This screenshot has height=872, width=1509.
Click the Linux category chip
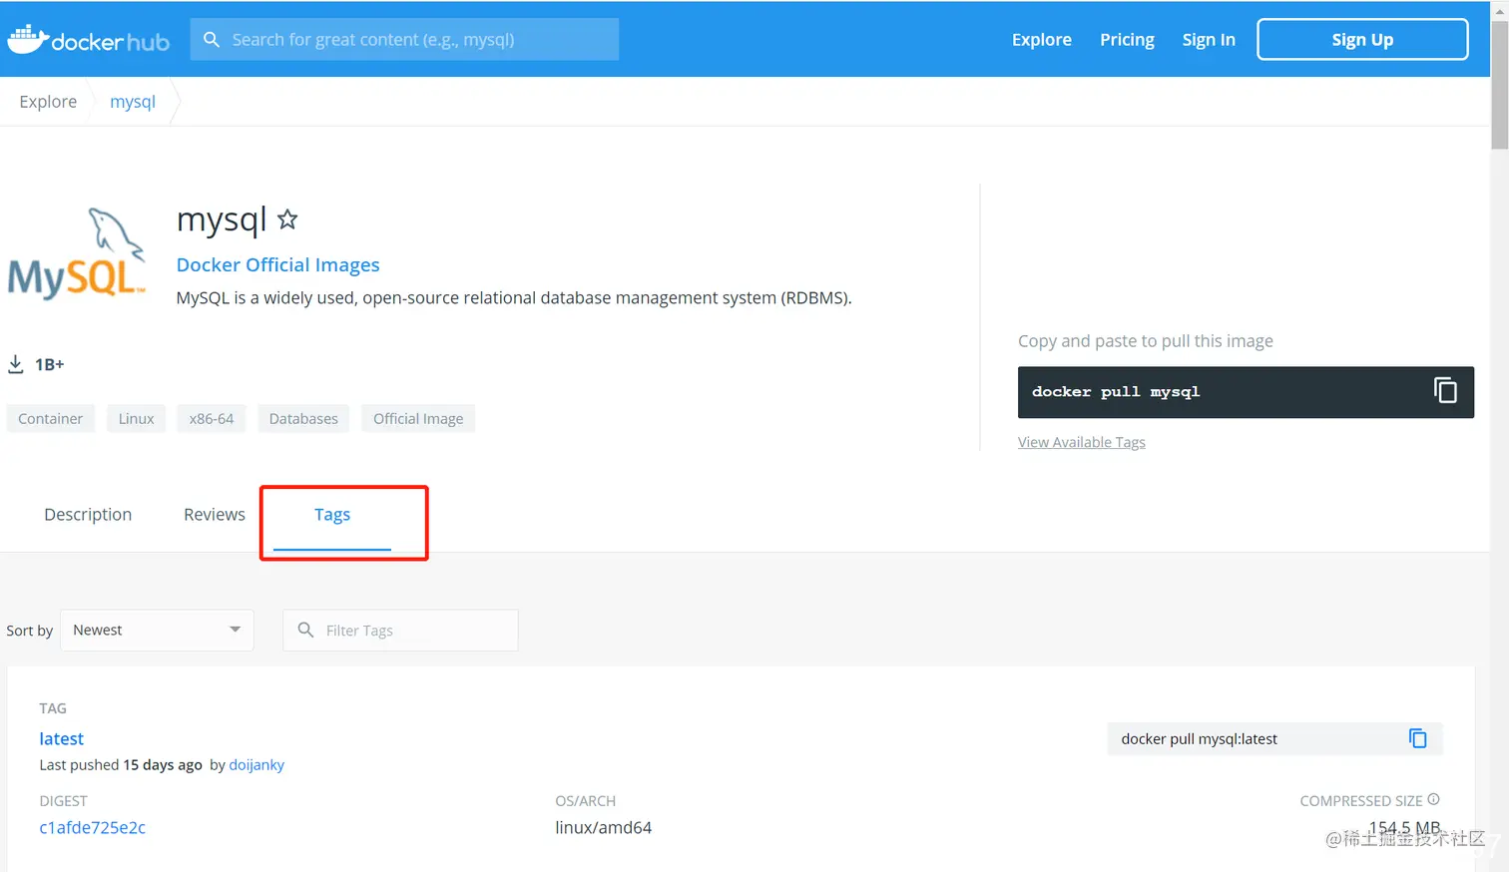pos(137,418)
